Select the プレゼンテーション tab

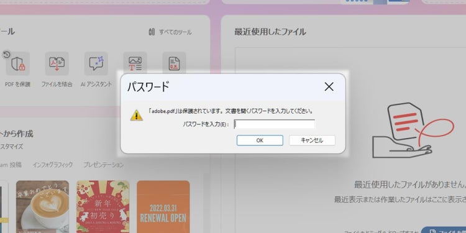click(x=103, y=165)
